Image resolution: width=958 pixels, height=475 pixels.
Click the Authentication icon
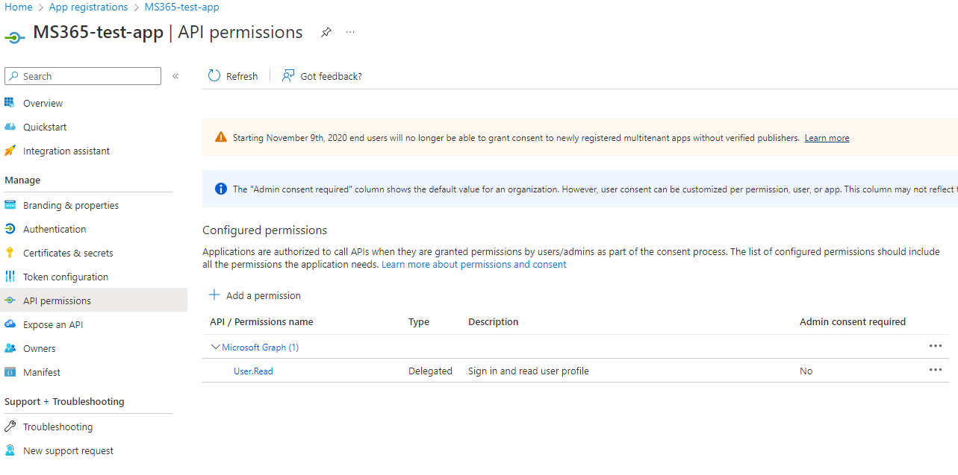(10, 229)
